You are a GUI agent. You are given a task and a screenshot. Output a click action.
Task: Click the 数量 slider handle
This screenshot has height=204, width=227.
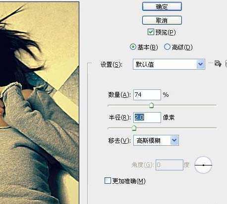pos(151,105)
